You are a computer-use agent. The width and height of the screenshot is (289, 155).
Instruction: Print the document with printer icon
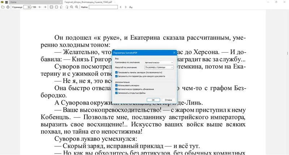click(x=8, y=7)
